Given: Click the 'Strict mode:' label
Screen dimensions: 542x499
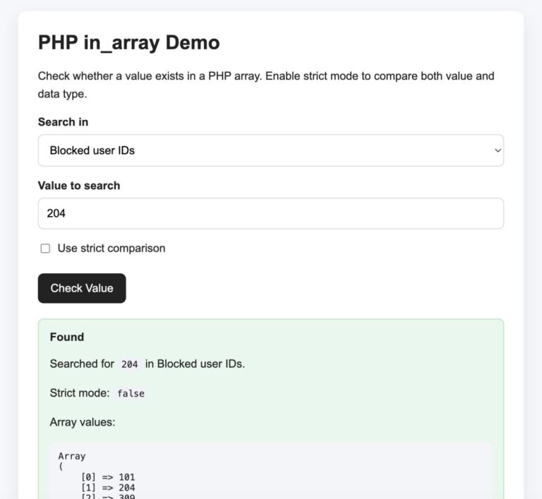Looking at the screenshot, I should [80, 393].
